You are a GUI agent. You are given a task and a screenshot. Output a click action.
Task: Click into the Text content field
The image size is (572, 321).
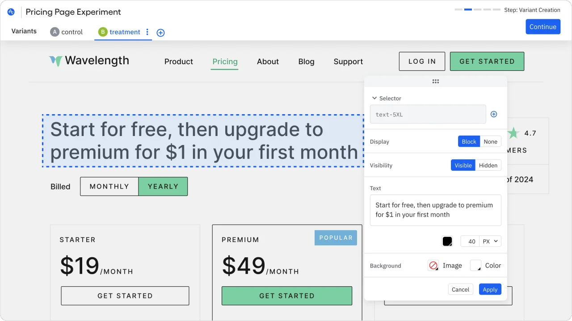click(x=435, y=210)
